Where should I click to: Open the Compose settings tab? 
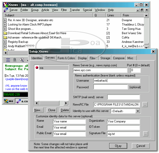tap(119, 58)
